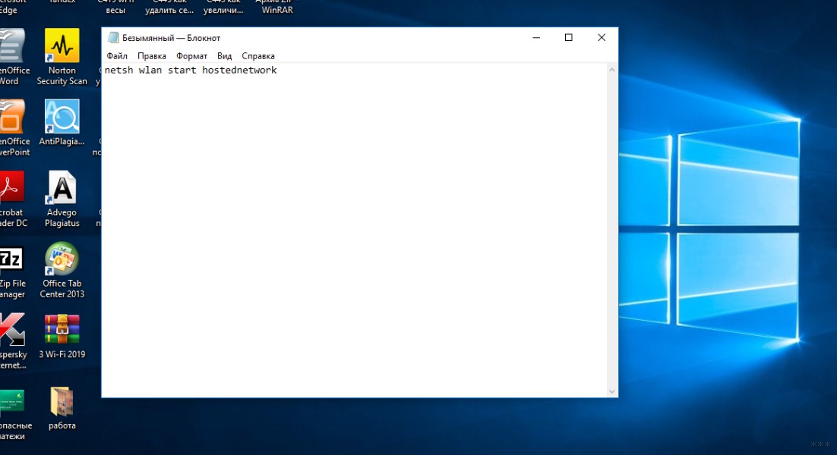837x455 pixels.
Task: Select the AntiPlagiarism desktop shortcut
Action: point(62,118)
